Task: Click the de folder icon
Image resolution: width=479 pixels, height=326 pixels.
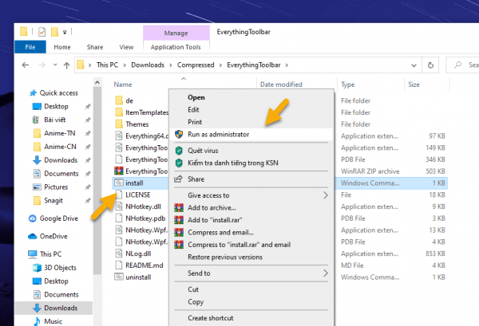Action: tap(119, 100)
